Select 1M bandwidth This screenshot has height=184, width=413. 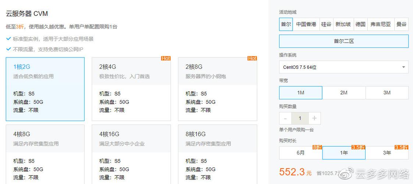300,93
